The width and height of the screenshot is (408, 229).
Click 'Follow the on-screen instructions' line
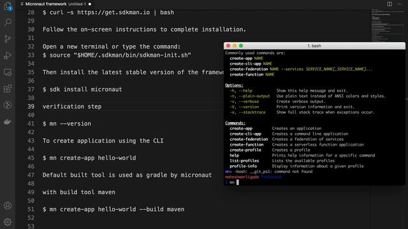pyautogui.click(x=144, y=29)
